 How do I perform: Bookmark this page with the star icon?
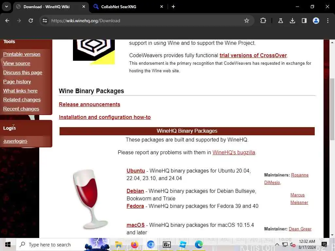pos(247,21)
